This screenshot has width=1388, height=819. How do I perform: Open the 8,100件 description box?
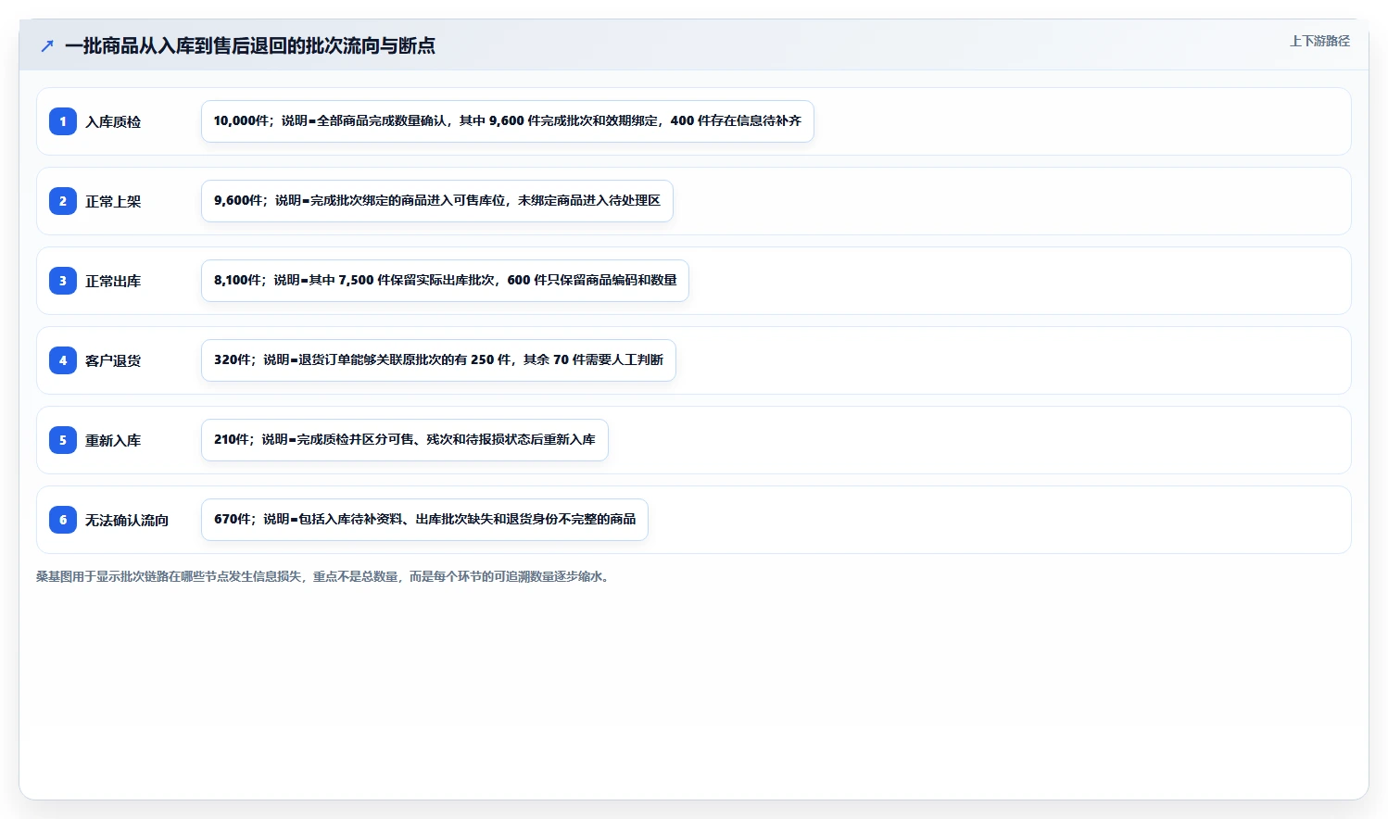pyautogui.click(x=445, y=281)
